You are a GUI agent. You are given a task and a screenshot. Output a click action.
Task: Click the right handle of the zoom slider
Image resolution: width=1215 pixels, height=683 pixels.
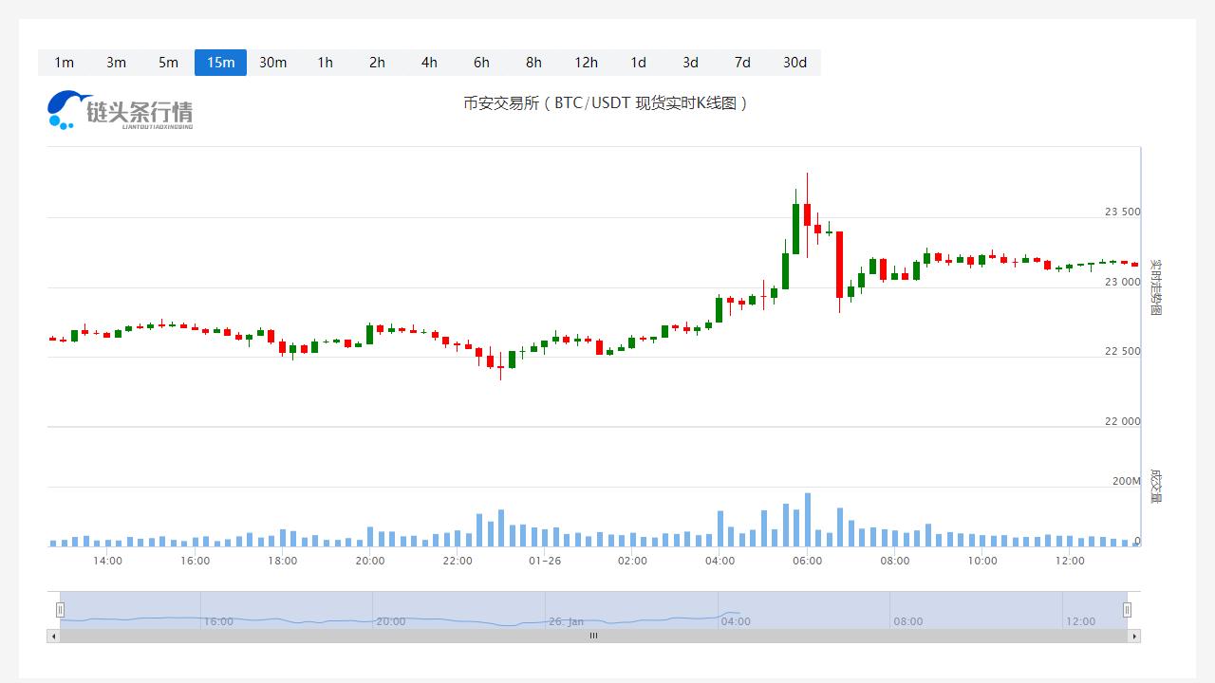click(1127, 610)
